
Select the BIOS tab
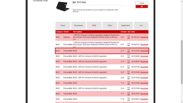[x=94, y=25]
